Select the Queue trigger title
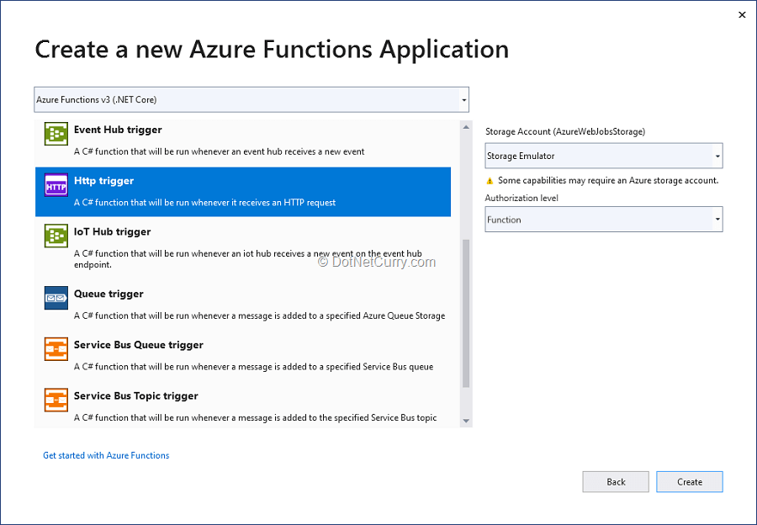The width and height of the screenshot is (757, 525). (109, 294)
